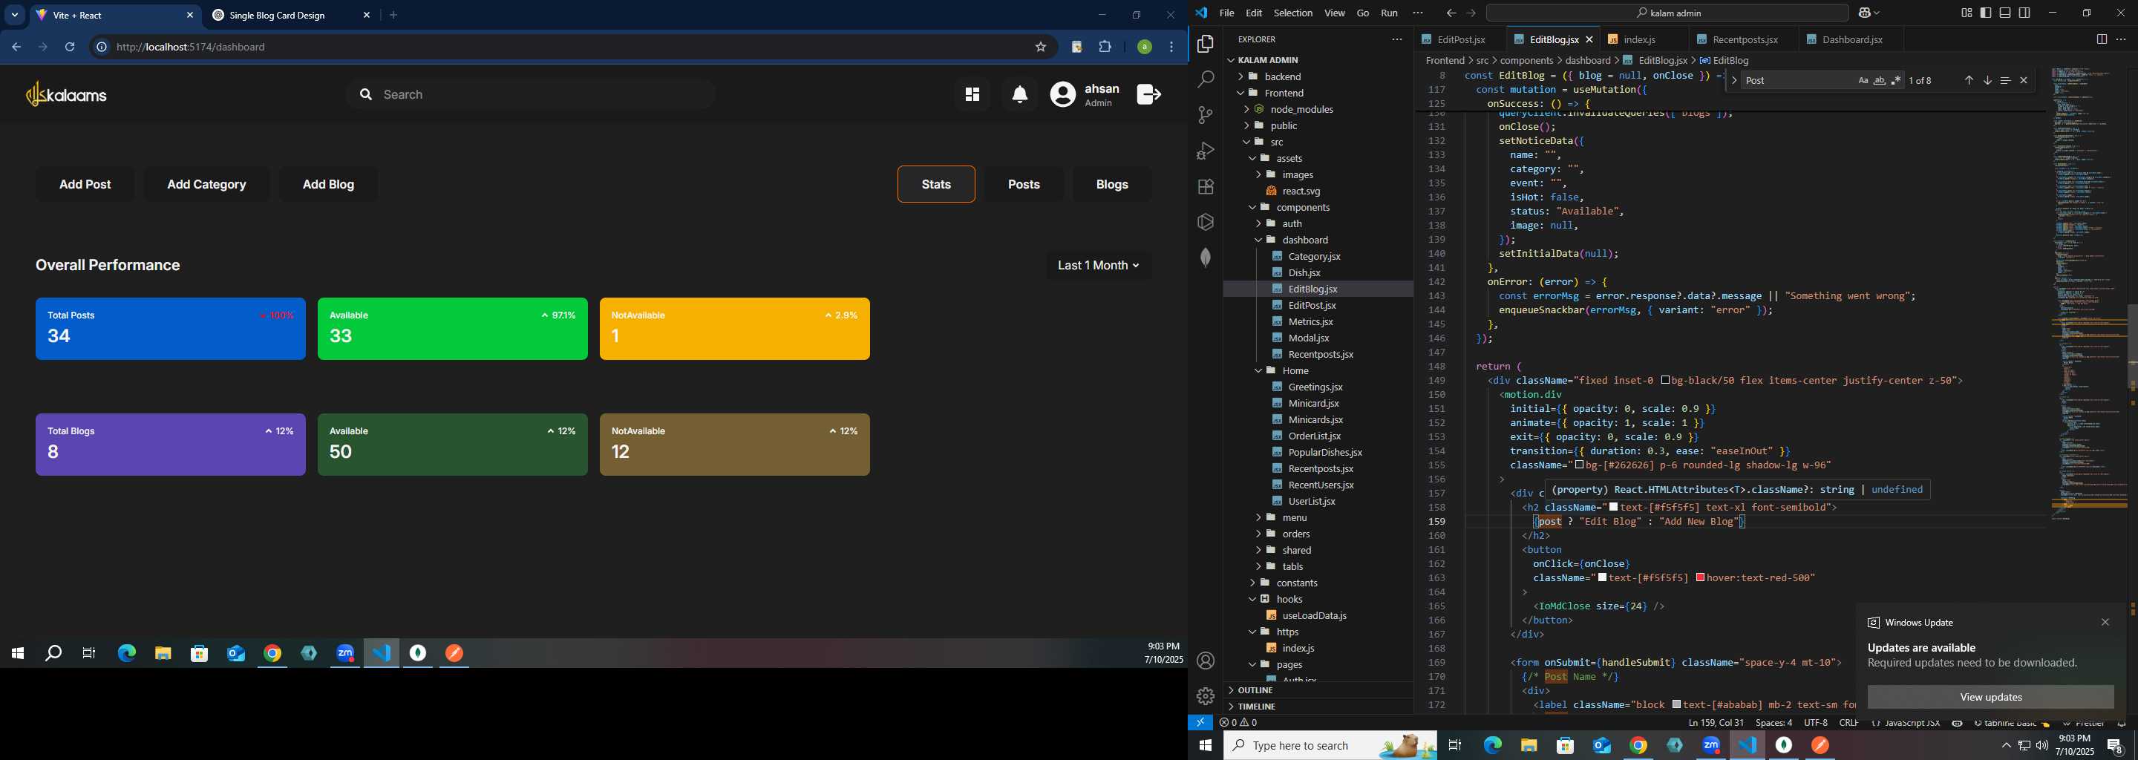Open VS Code Manage gear icon
This screenshot has width=2138, height=760.
point(1206,697)
